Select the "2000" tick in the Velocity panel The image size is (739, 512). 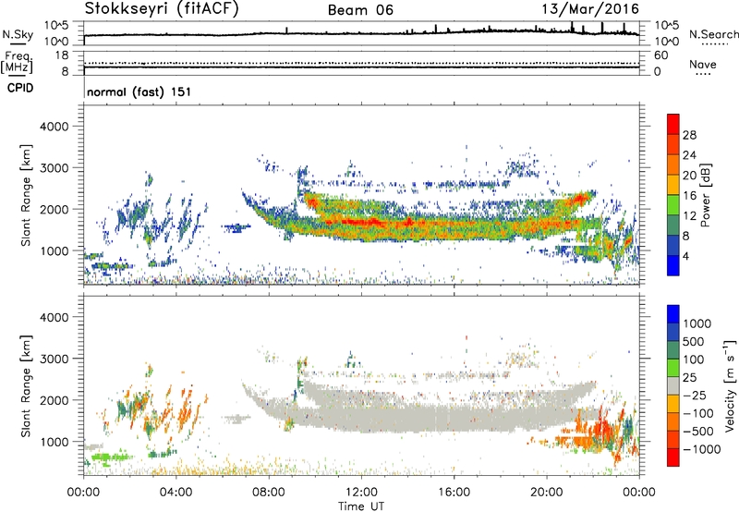pyautogui.click(x=55, y=400)
